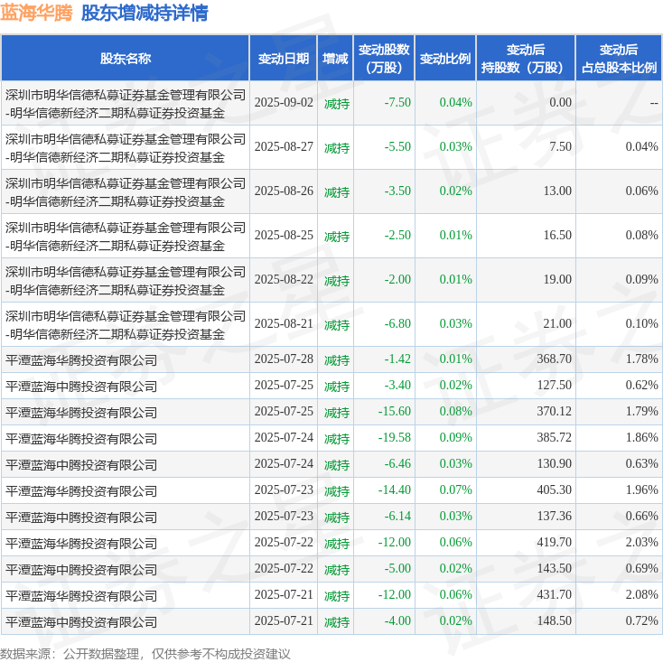The image size is (663, 662).
Task: Select shareholder name in the 2025-08-27 row
Action: 126,147
